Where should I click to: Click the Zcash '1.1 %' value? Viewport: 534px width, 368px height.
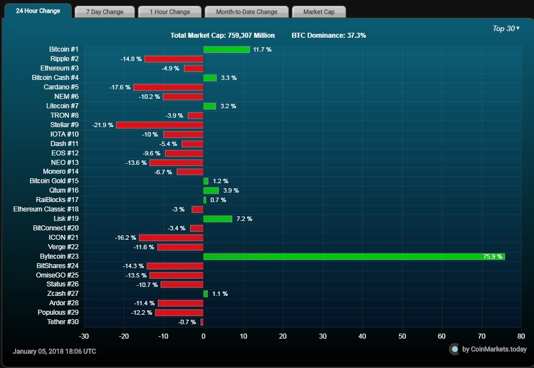click(219, 294)
